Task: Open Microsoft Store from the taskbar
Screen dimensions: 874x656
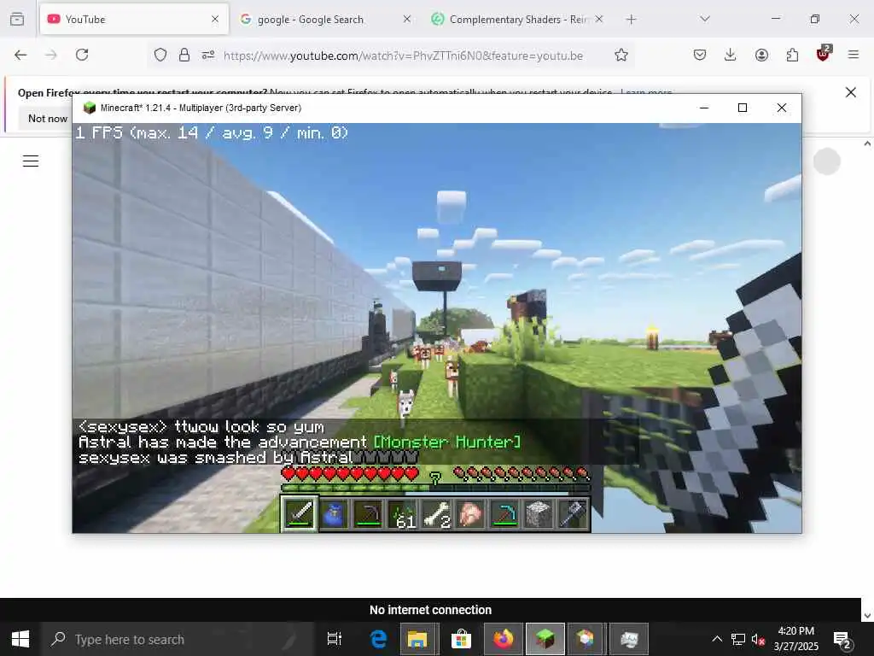Action: [x=461, y=639]
